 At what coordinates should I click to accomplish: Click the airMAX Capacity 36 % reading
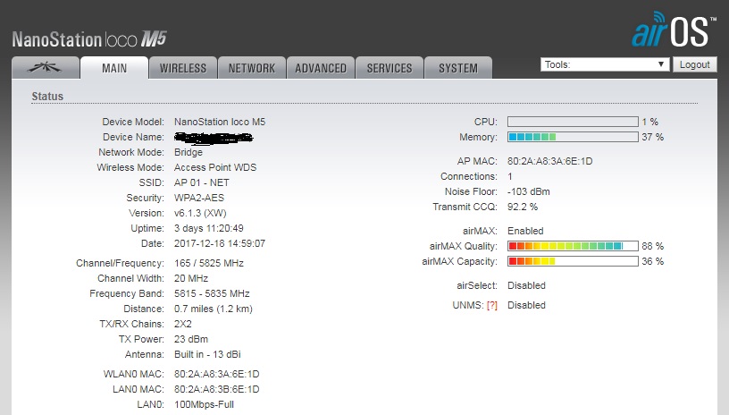click(653, 261)
